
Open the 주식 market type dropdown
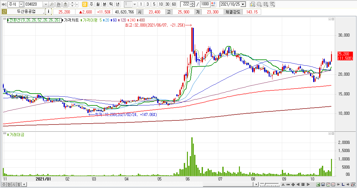click(21, 4)
